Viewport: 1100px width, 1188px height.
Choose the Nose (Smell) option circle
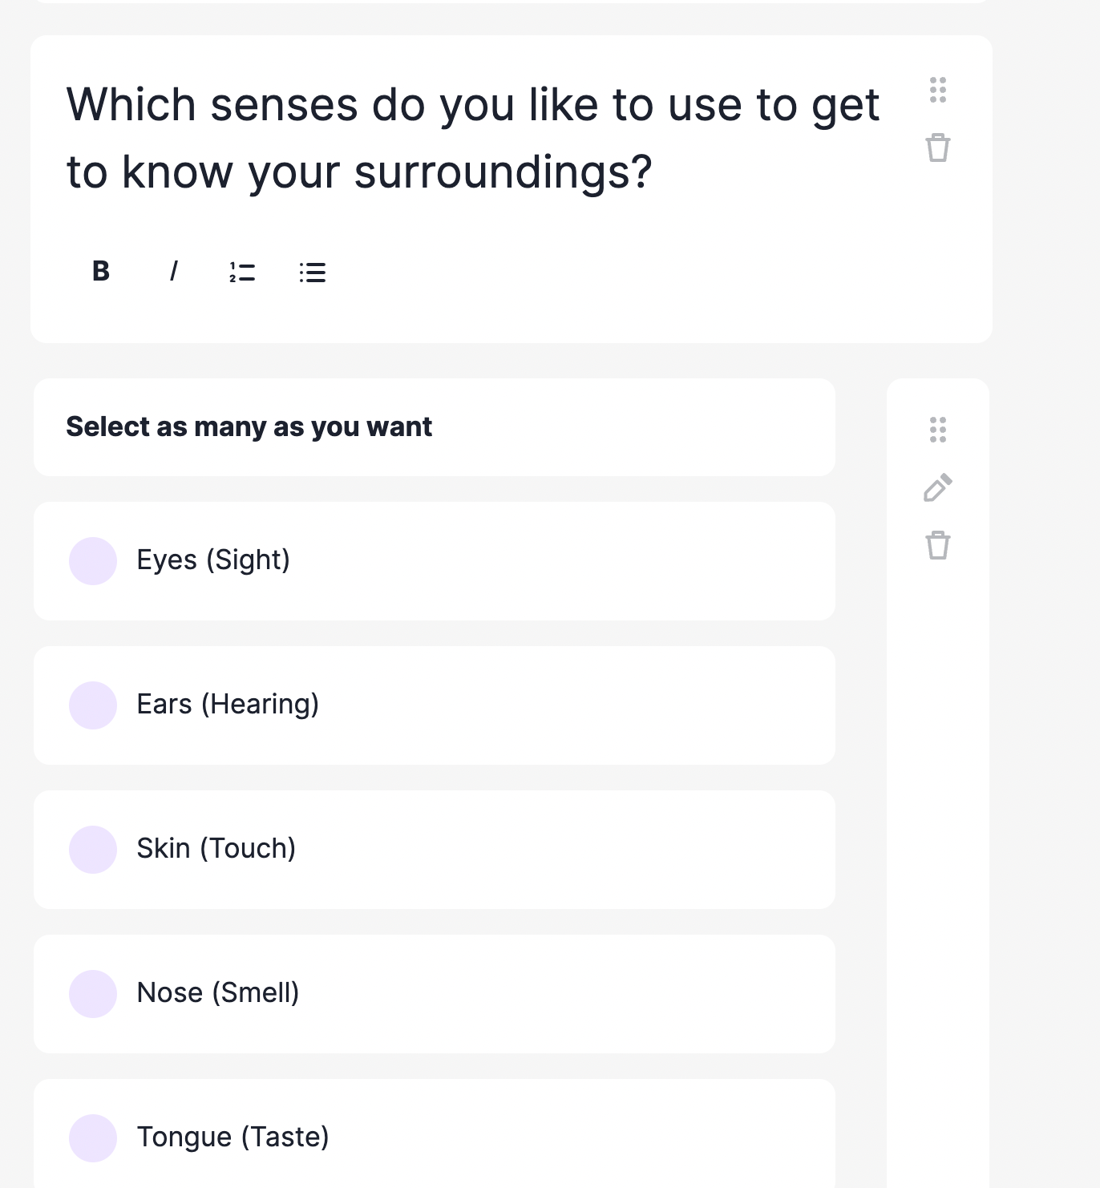coord(93,994)
